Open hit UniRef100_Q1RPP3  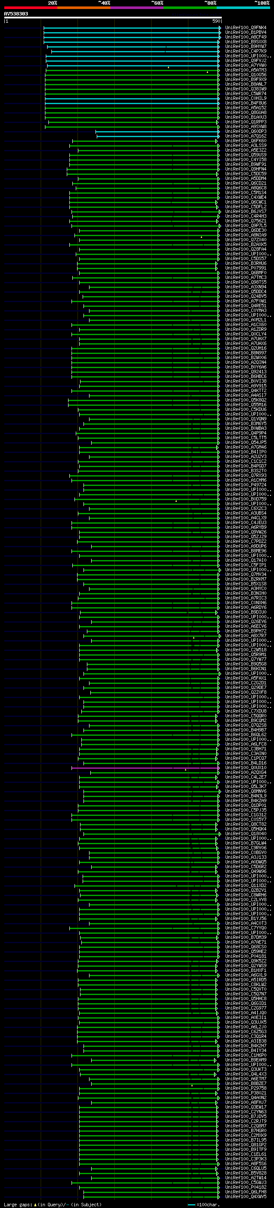point(246,122)
